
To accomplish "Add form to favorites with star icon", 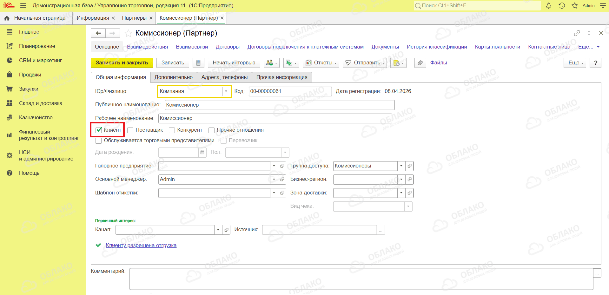I will (128, 33).
